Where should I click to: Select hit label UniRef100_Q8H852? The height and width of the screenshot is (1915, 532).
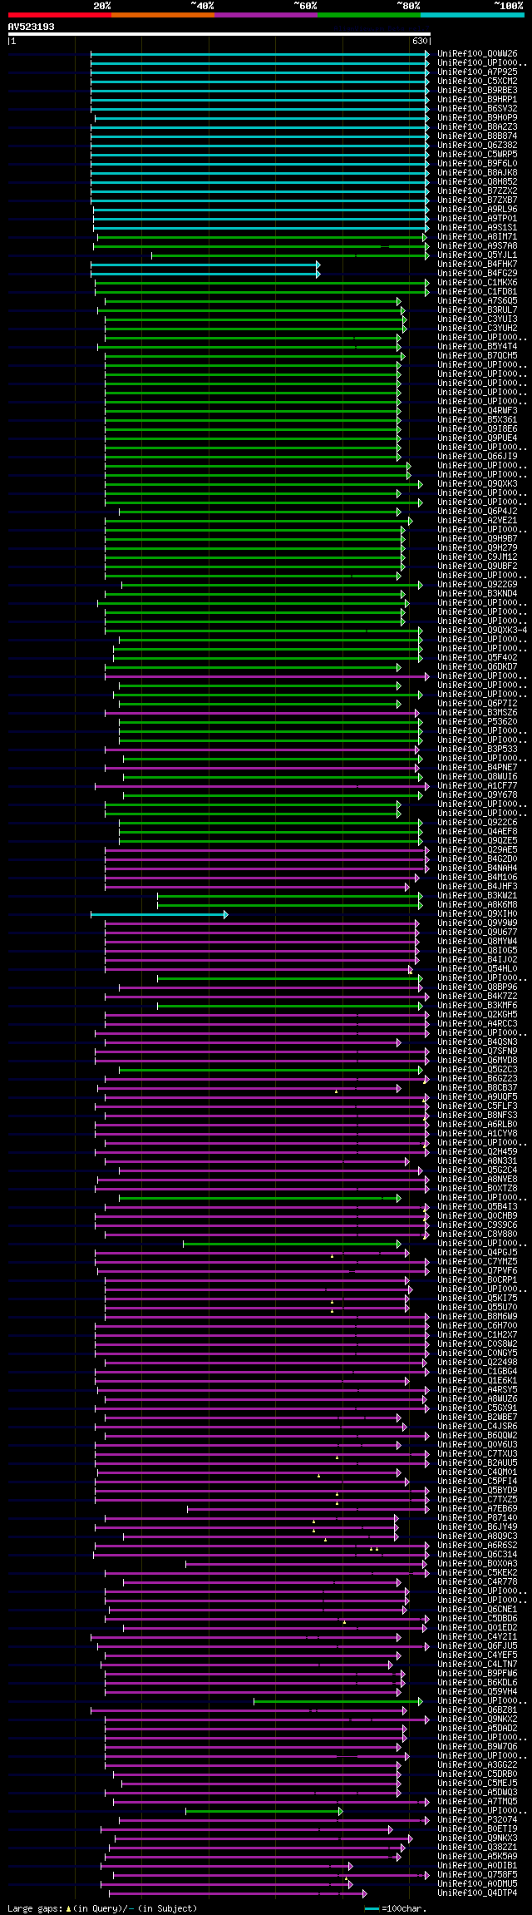click(477, 182)
